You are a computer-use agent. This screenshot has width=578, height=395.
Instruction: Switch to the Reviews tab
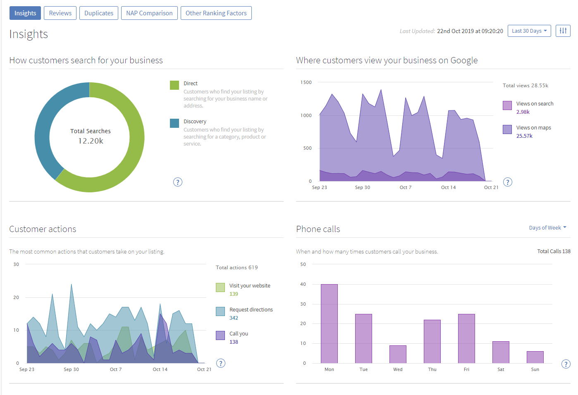click(60, 13)
